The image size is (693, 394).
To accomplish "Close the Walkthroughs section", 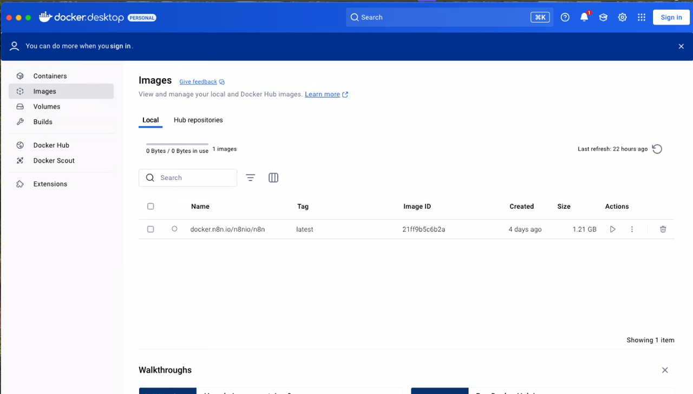I will click(x=665, y=370).
